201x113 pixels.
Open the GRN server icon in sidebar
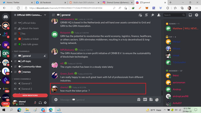coord(6,53)
